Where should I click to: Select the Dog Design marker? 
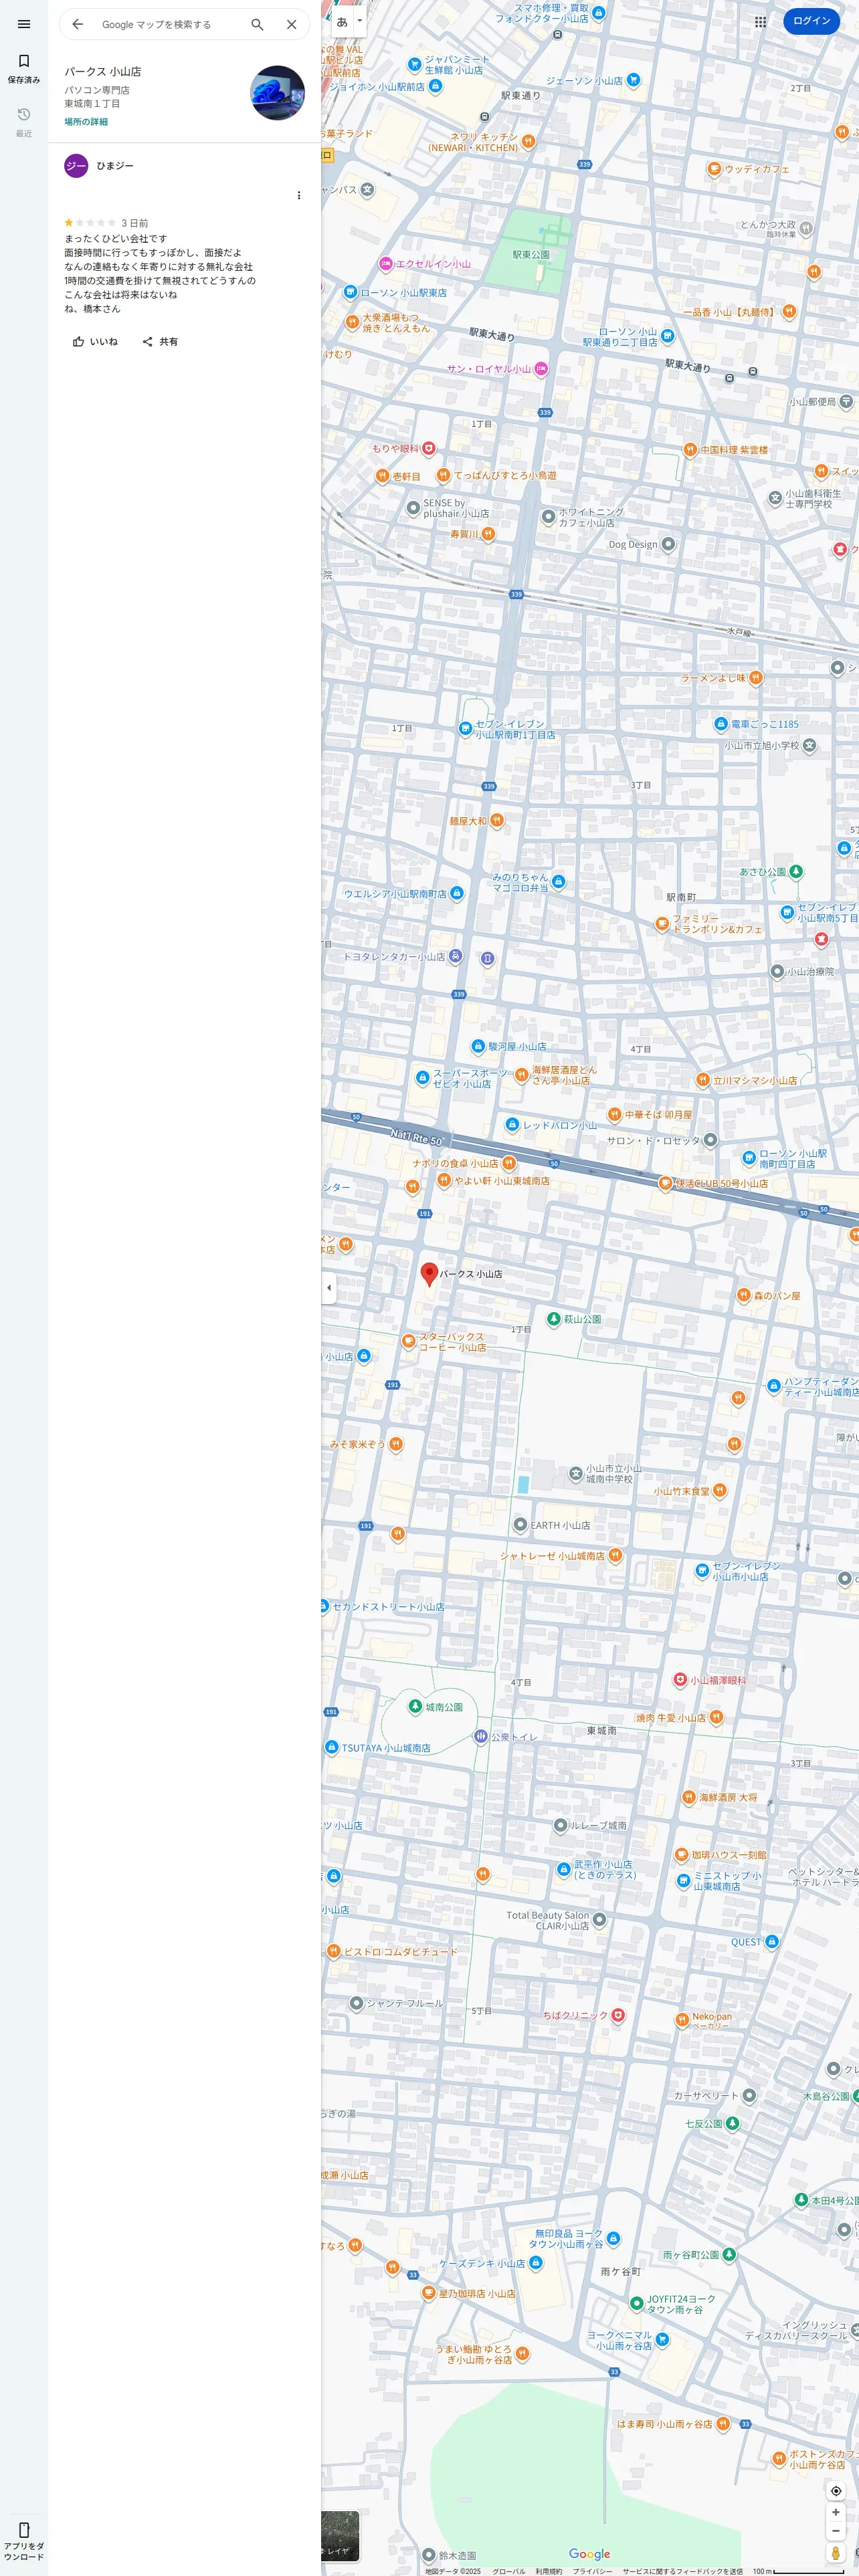tap(668, 544)
